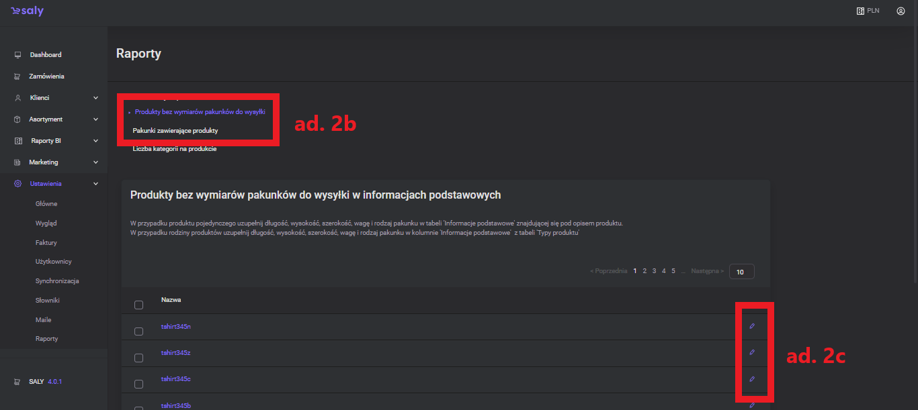Click the user account icon
Viewport: 918px width, 410px height.
(901, 11)
